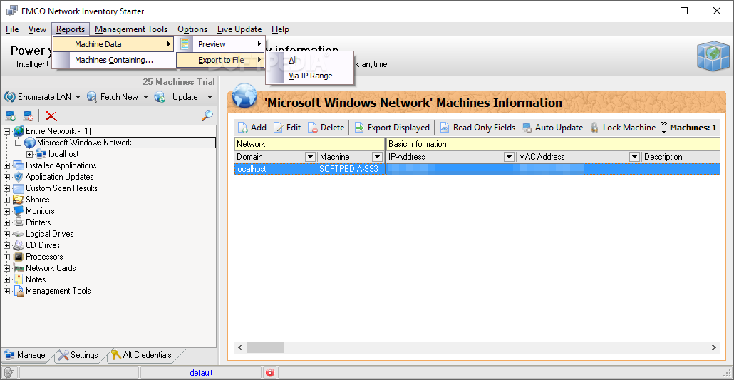Viewport: 734px width, 380px height.
Task: Click the Enumerate LAN icon
Action: coord(10,97)
